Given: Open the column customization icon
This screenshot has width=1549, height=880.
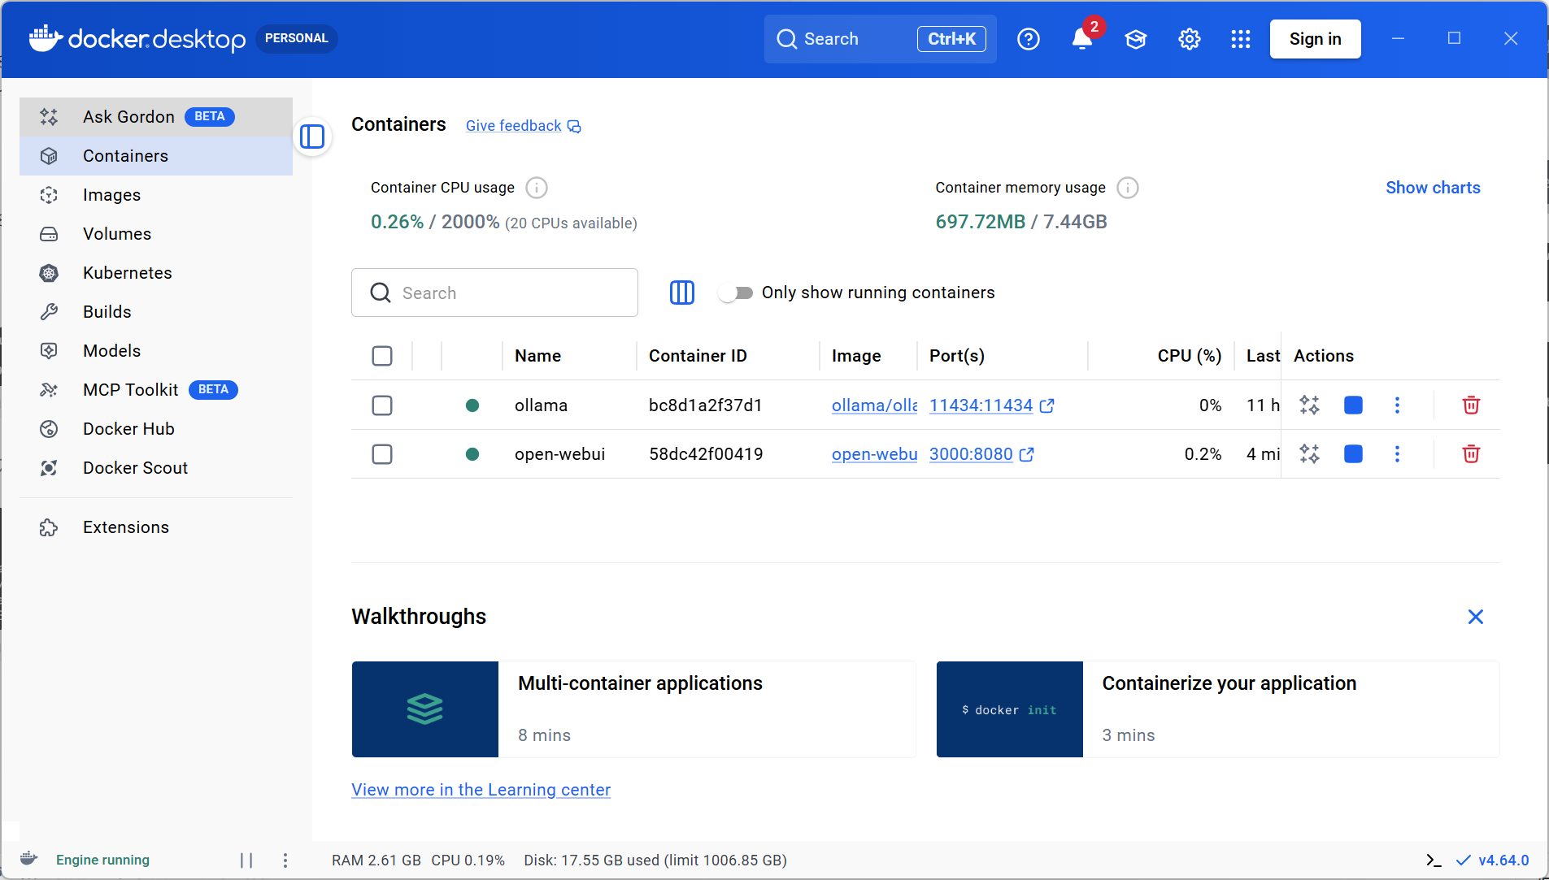Looking at the screenshot, I should (x=681, y=293).
